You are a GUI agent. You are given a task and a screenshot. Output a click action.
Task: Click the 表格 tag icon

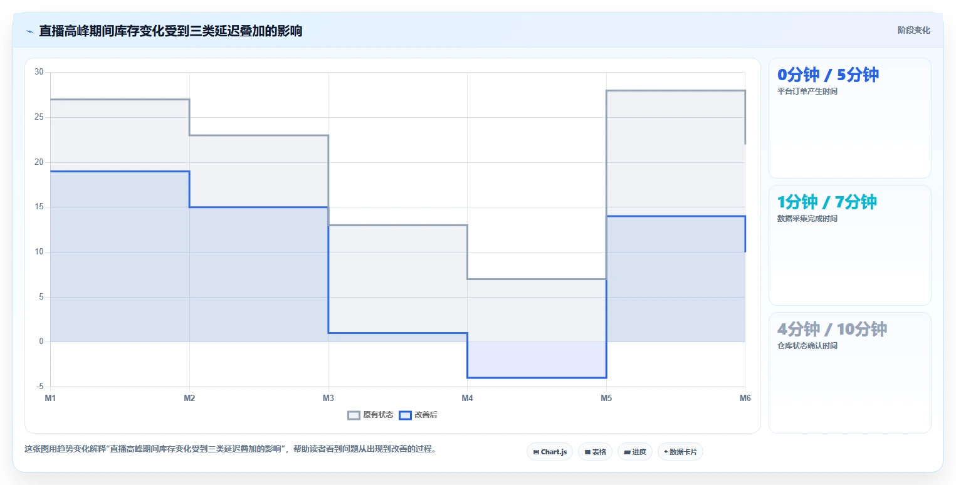click(587, 452)
